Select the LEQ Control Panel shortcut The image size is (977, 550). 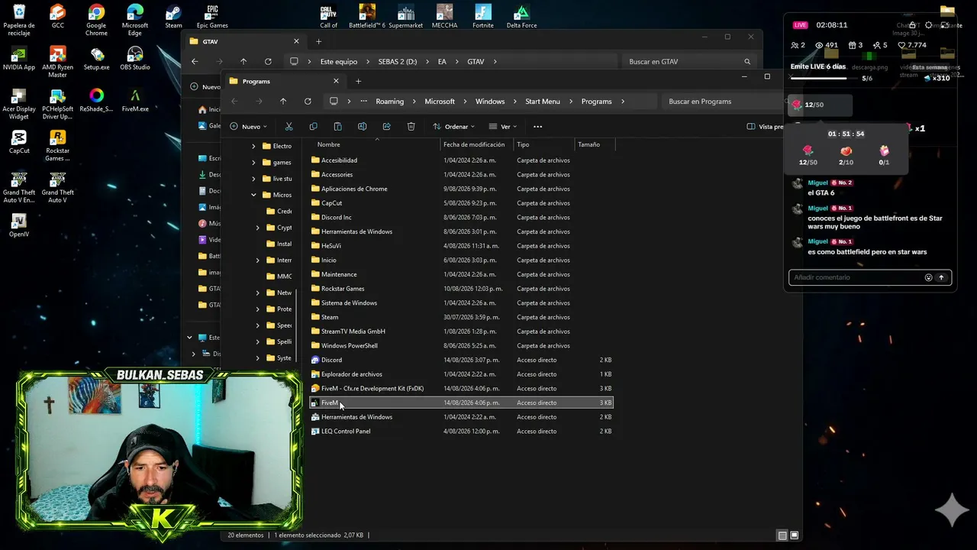point(461,431)
